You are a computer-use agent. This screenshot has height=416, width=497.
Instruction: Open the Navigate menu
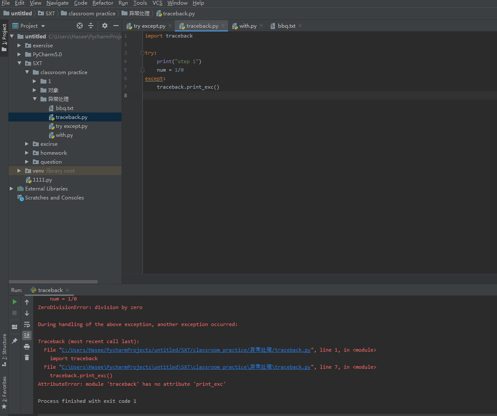point(58,3)
